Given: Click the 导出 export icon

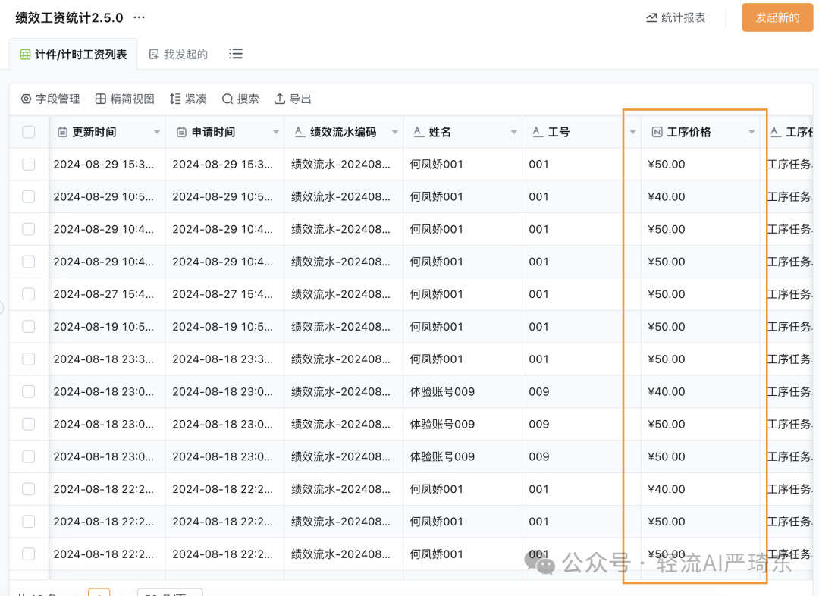Looking at the screenshot, I should click(279, 99).
